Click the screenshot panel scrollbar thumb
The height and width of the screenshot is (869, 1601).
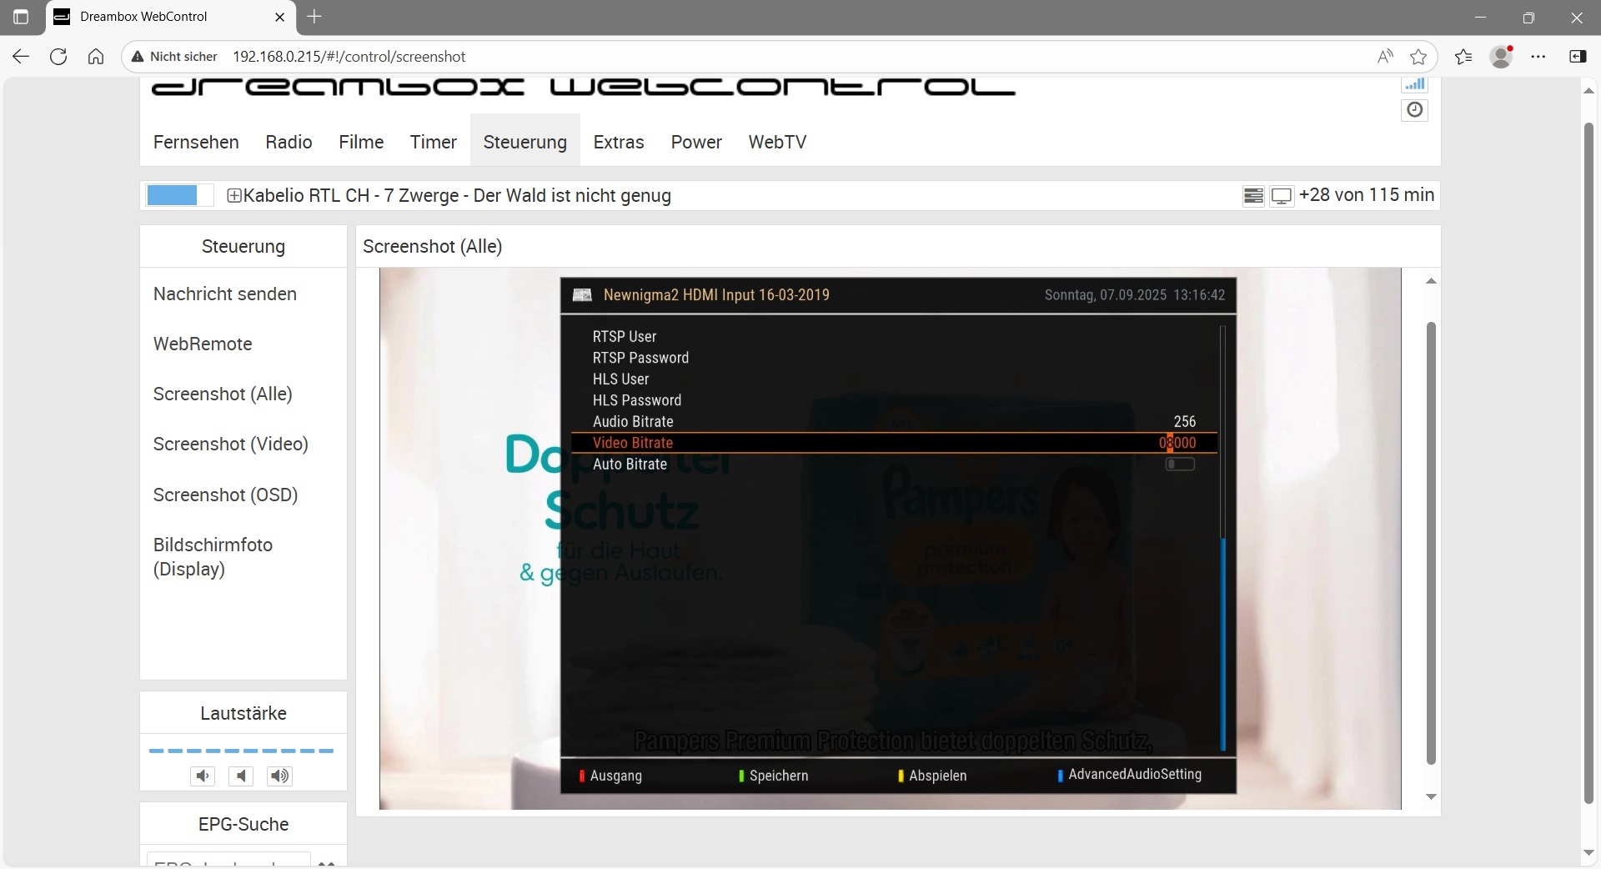tap(1431, 543)
